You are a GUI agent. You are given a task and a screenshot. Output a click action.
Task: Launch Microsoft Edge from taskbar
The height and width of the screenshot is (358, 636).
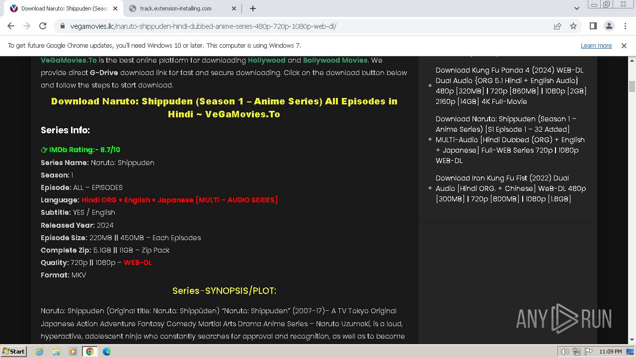coord(107,352)
